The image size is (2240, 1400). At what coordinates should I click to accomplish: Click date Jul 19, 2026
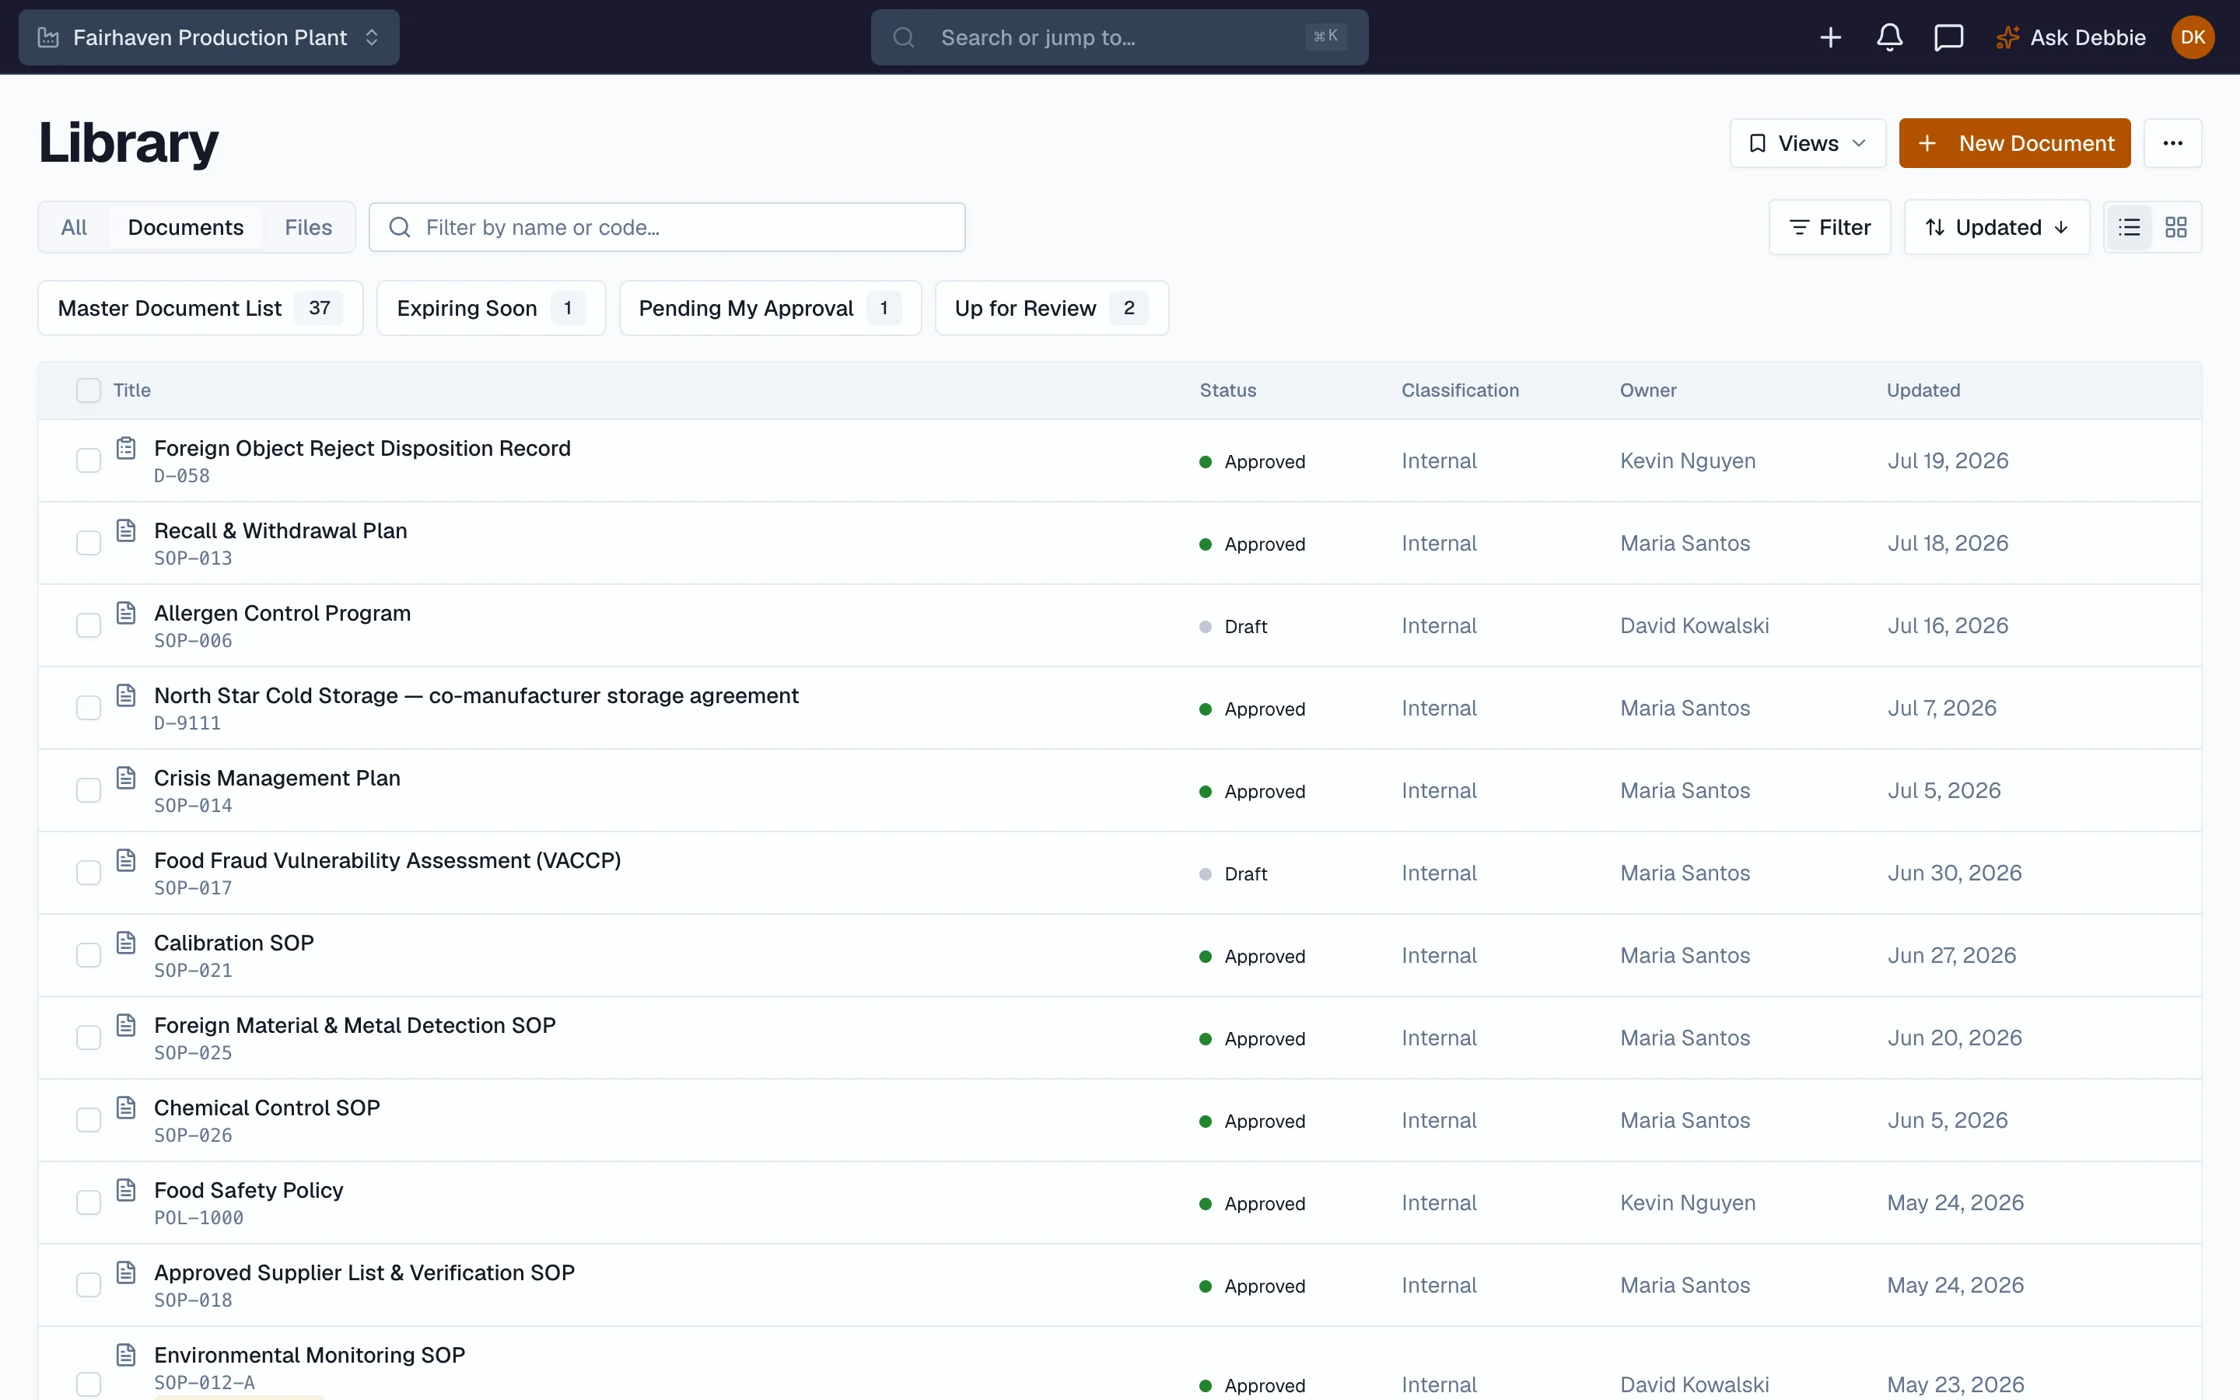[x=1948, y=460]
